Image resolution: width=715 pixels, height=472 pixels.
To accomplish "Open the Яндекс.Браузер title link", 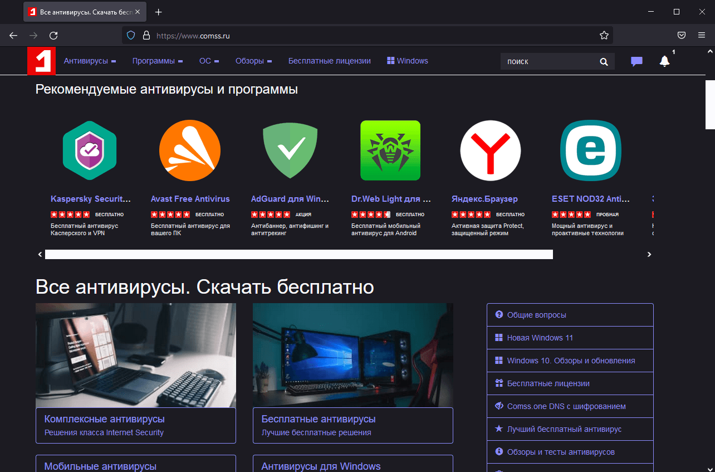I will 484,199.
